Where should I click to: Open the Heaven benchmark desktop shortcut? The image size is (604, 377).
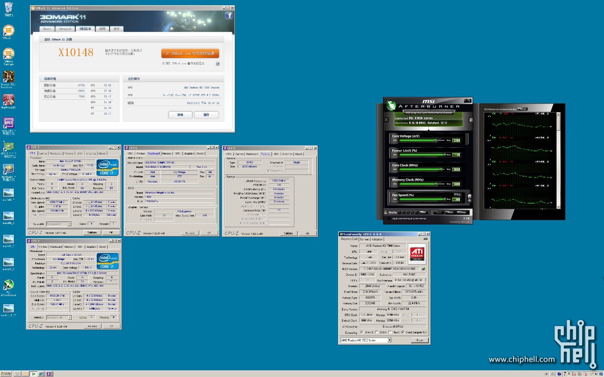(x=8, y=78)
